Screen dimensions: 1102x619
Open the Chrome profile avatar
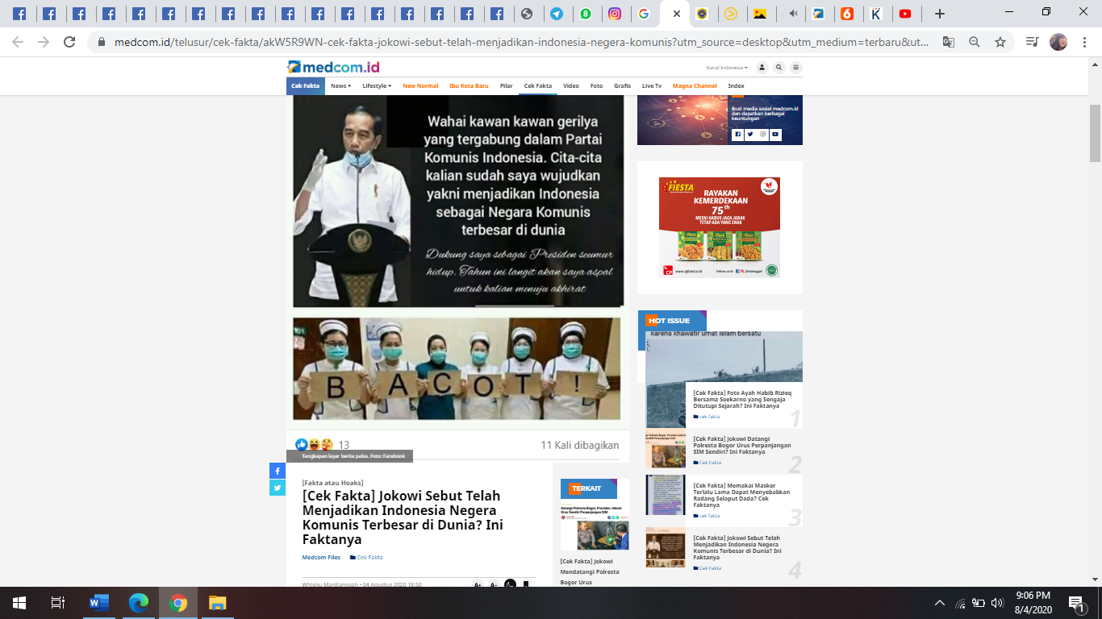coord(1058,42)
